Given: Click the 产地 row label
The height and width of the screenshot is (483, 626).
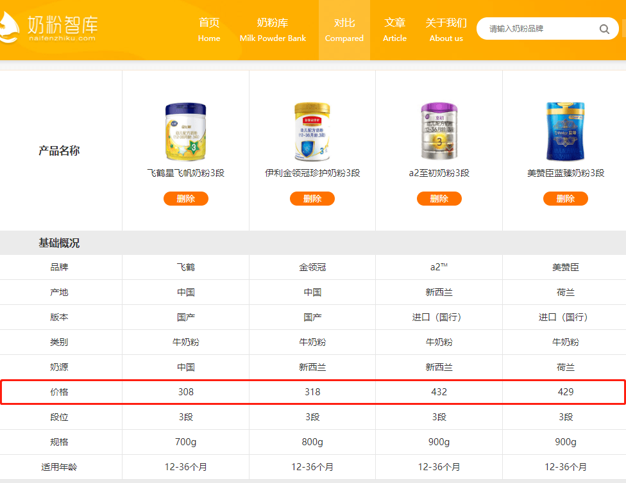Looking at the screenshot, I should pos(59,292).
